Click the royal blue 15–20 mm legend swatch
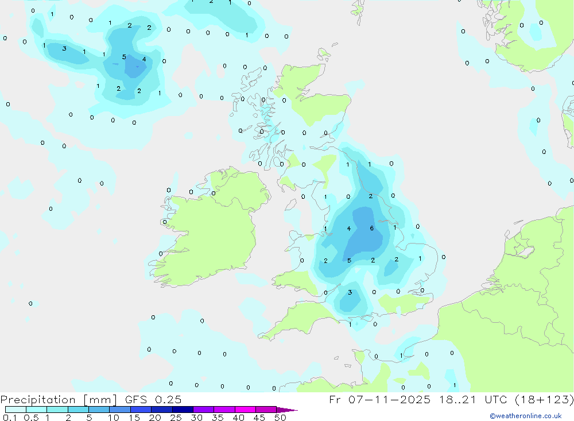The width and height of the screenshot is (574, 421). click(141, 410)
